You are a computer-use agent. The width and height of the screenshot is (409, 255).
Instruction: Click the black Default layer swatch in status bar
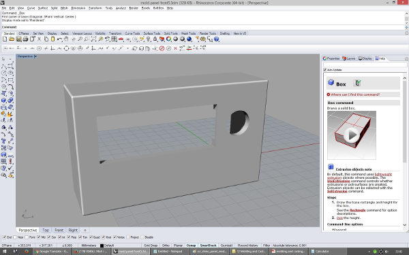tap(102, 245)
